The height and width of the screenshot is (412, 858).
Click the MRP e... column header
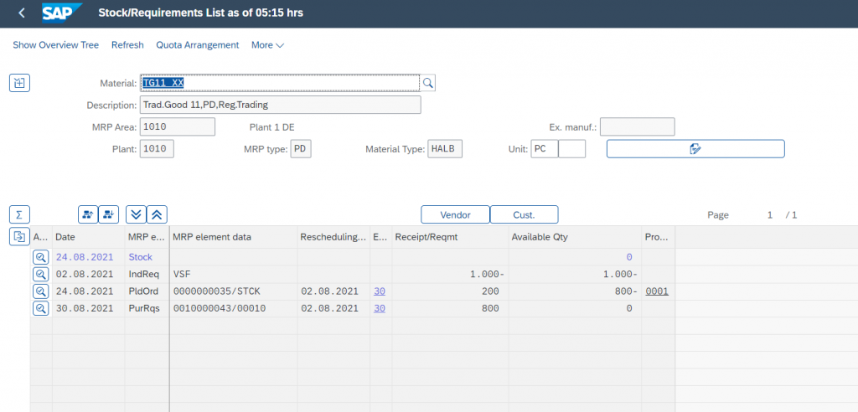tap(146, 238)
